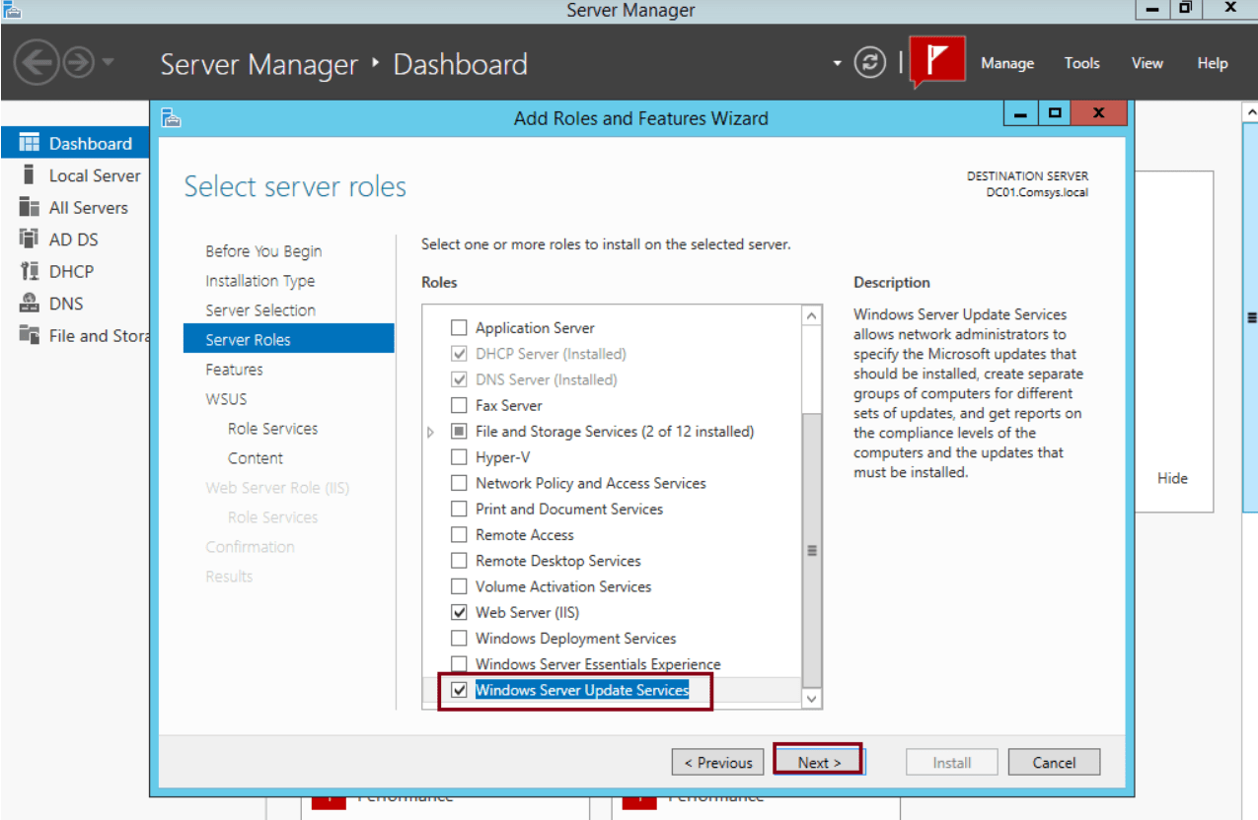1258x820 pixels.
Task: Click the Hide button on the right panel
Action: tap(1171, 478)
